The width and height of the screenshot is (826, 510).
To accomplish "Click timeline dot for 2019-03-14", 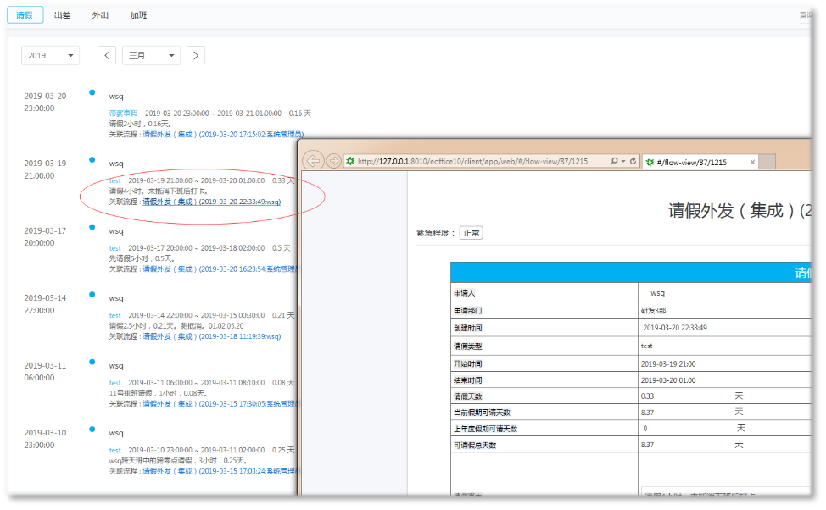I will (92, 294).
